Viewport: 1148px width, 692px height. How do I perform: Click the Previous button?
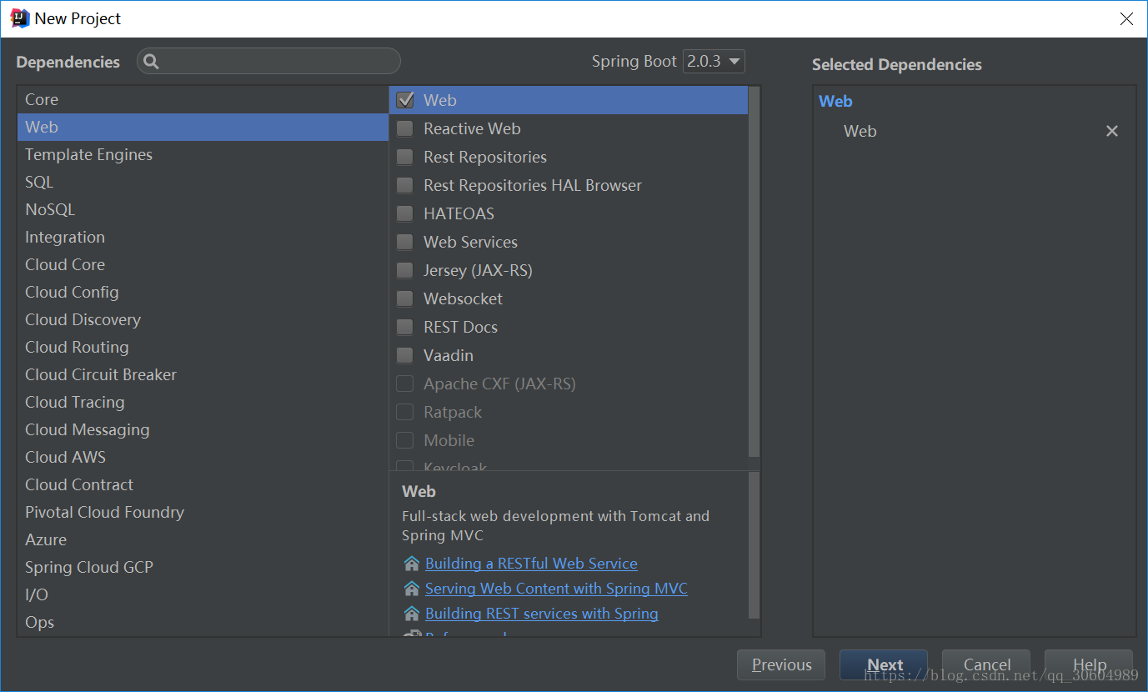tap(781, 664)
